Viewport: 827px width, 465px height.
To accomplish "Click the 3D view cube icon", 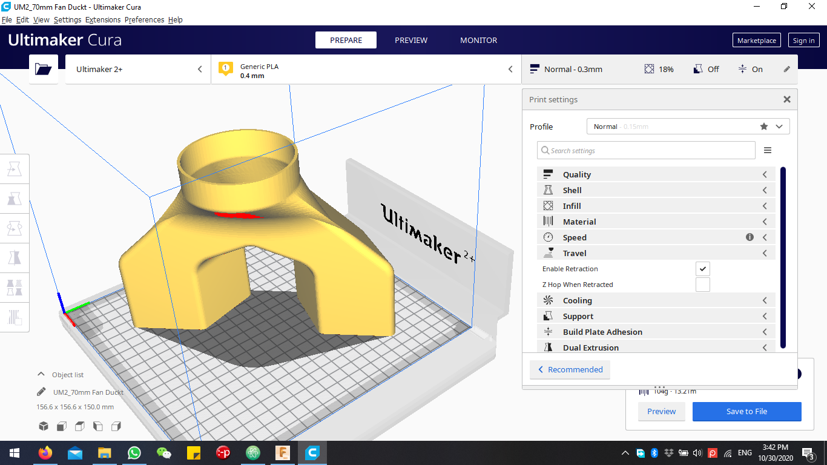I will (x=44, y=426).
